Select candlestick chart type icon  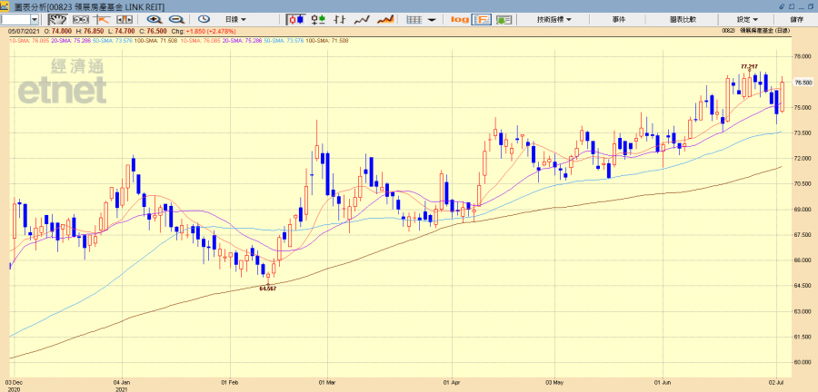point(295,19)
